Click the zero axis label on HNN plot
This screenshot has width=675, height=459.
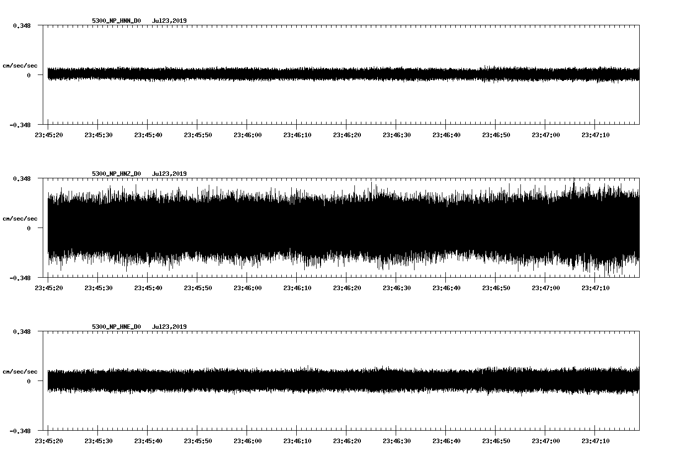(29, 76)
